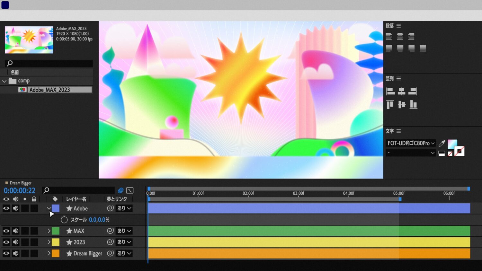Click the 0:00:00:22 timecode
Viewport: 482px width, 271px height.
[x=20, y=191]
